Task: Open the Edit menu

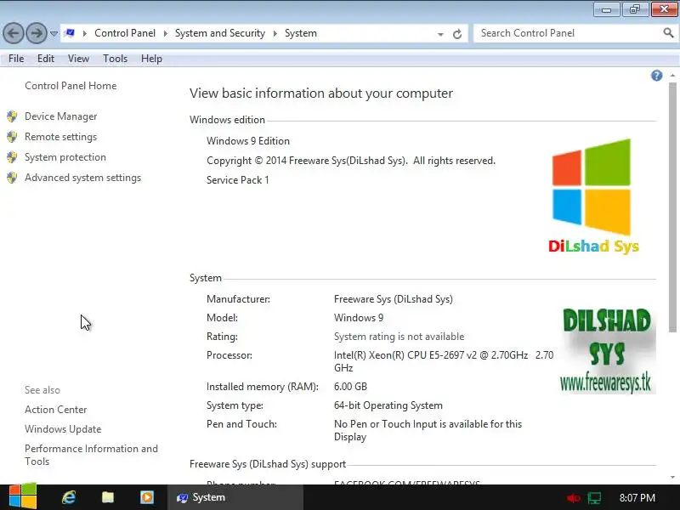Action: click(46, 59)
